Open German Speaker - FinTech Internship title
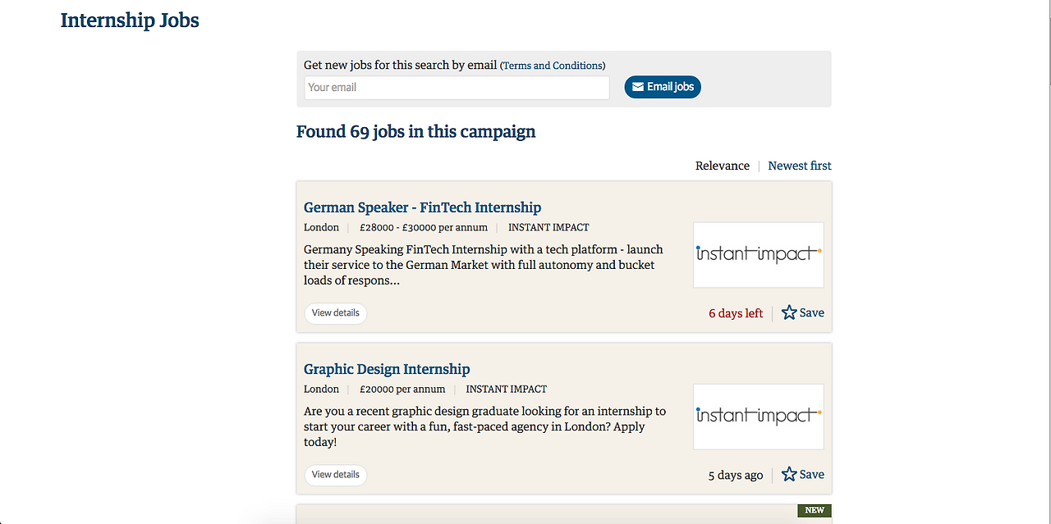Screen dimensions: 1051x524 tap(422, 207)
